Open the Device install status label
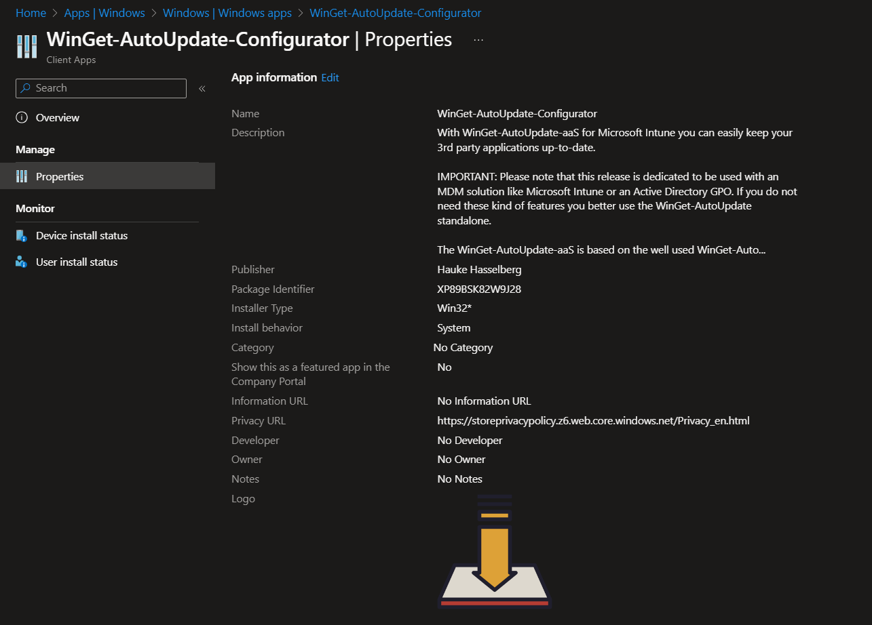Image resolution: width=872 pixels, height=625 pixels. tap(81, 236)
